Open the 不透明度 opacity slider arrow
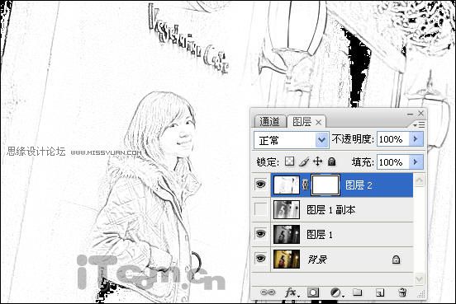The width and height of the screenshot is (456, 304). [x=416, y=139]
